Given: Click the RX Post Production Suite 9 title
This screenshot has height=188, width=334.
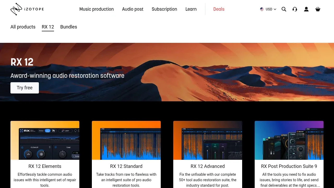Looking at the screenshot, I should [289, 166].
